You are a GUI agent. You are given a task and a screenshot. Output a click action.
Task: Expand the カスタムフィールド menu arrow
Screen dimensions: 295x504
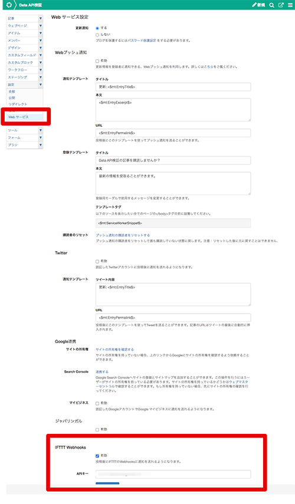(41, 55)
